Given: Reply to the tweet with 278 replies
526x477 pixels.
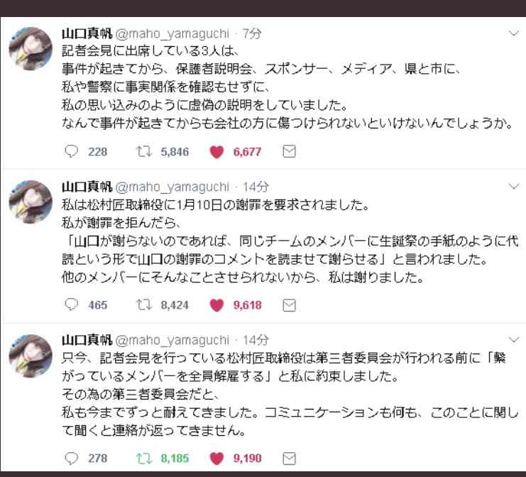Looking at the screenshot, I should pos(71,458).
